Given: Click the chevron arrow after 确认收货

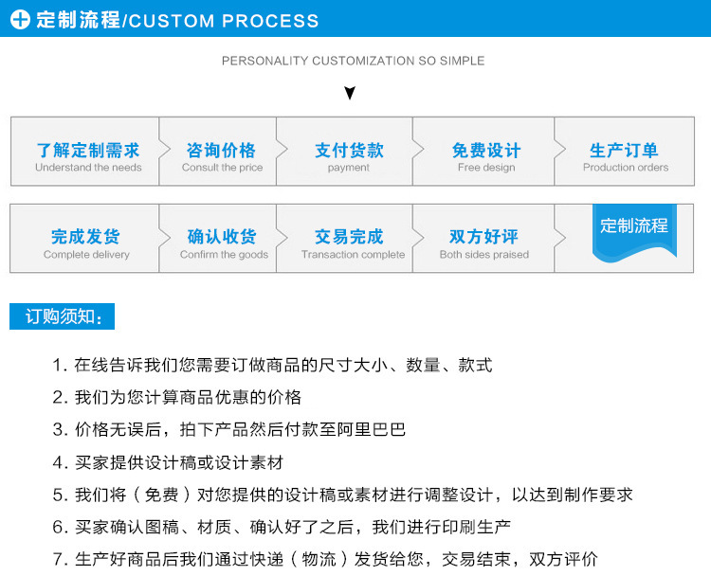Looking at the screenshot, I should click(283, 237).
